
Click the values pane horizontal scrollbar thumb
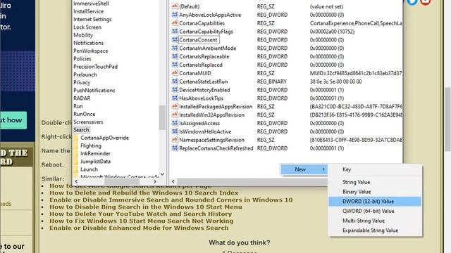(252, 181)
